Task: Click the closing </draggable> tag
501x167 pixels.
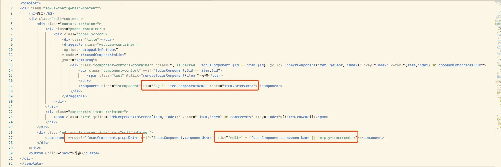Action: pos(74,96)
